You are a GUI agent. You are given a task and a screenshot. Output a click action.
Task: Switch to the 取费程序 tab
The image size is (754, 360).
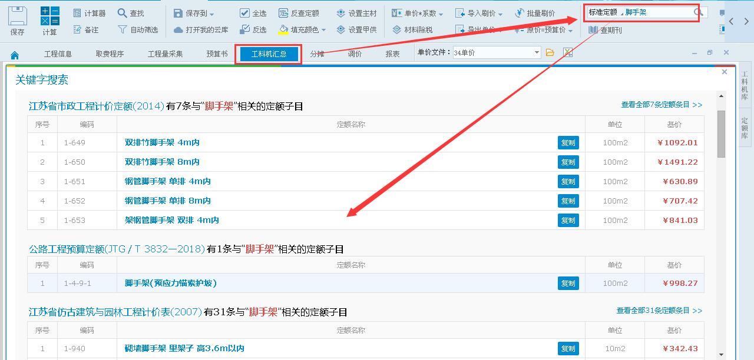[110, 54]
